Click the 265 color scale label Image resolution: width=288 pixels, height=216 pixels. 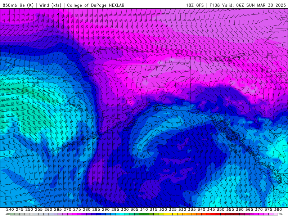click(x=58, y=210)
